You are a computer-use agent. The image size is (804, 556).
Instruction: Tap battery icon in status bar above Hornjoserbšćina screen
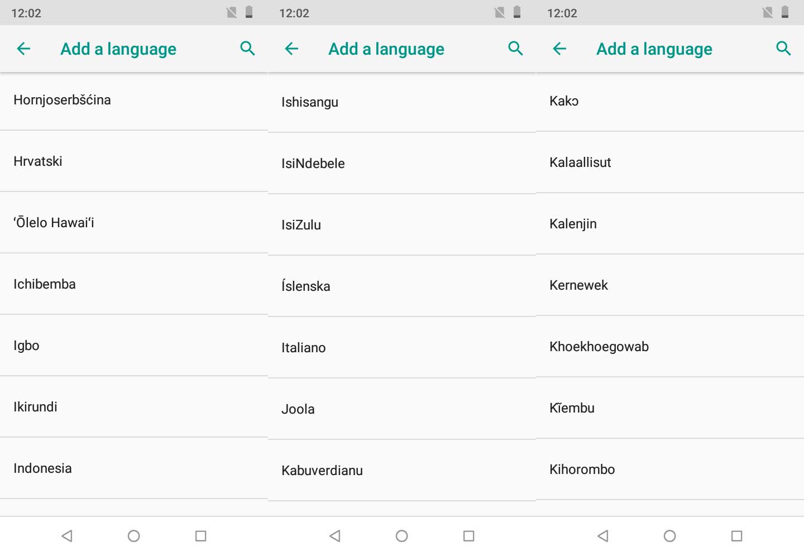[249, 12]
